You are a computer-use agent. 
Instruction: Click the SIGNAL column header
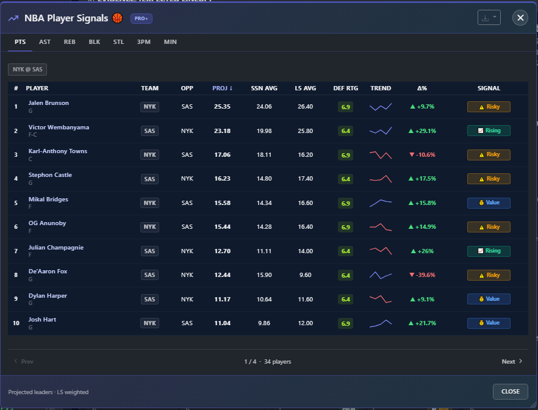tap(489, 88)
